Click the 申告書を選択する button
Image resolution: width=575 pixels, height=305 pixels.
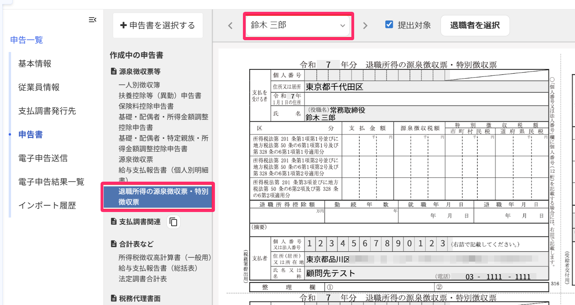pos(158,26)
